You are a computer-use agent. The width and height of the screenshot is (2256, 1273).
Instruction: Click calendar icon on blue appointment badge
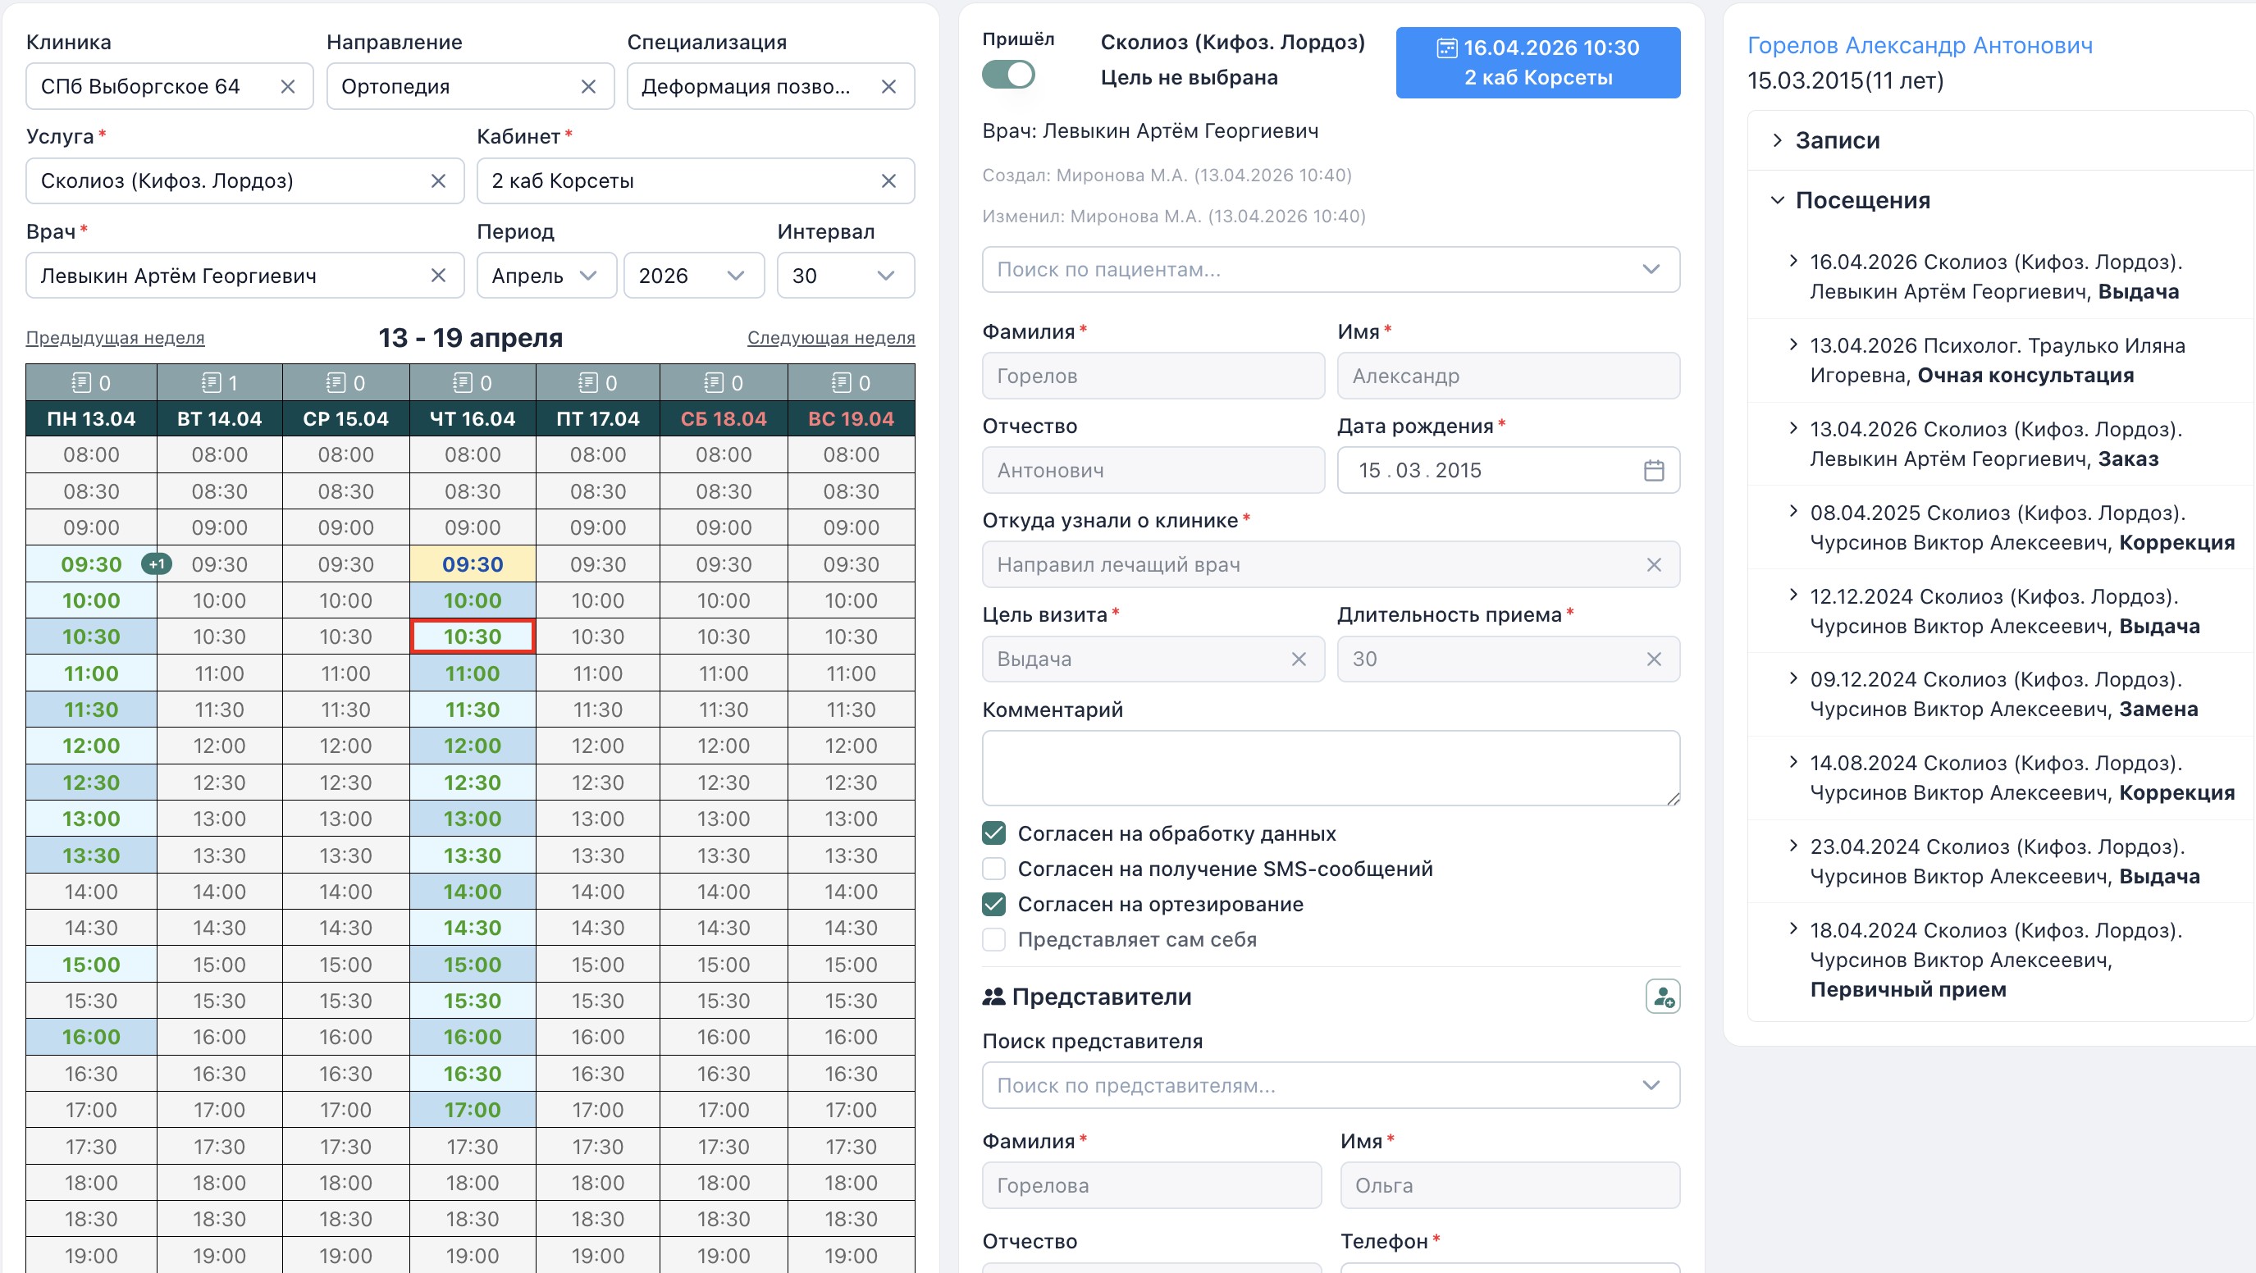click(x=1446, y=48)
